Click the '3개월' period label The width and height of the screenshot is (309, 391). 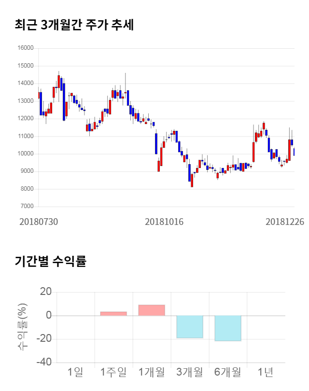point(190,372)
